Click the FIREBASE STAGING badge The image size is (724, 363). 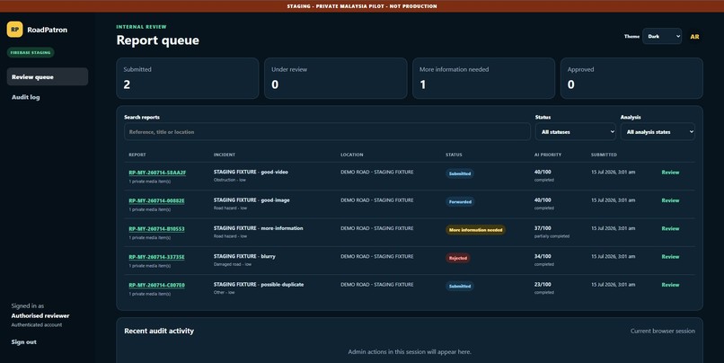[x=31, y=53]
